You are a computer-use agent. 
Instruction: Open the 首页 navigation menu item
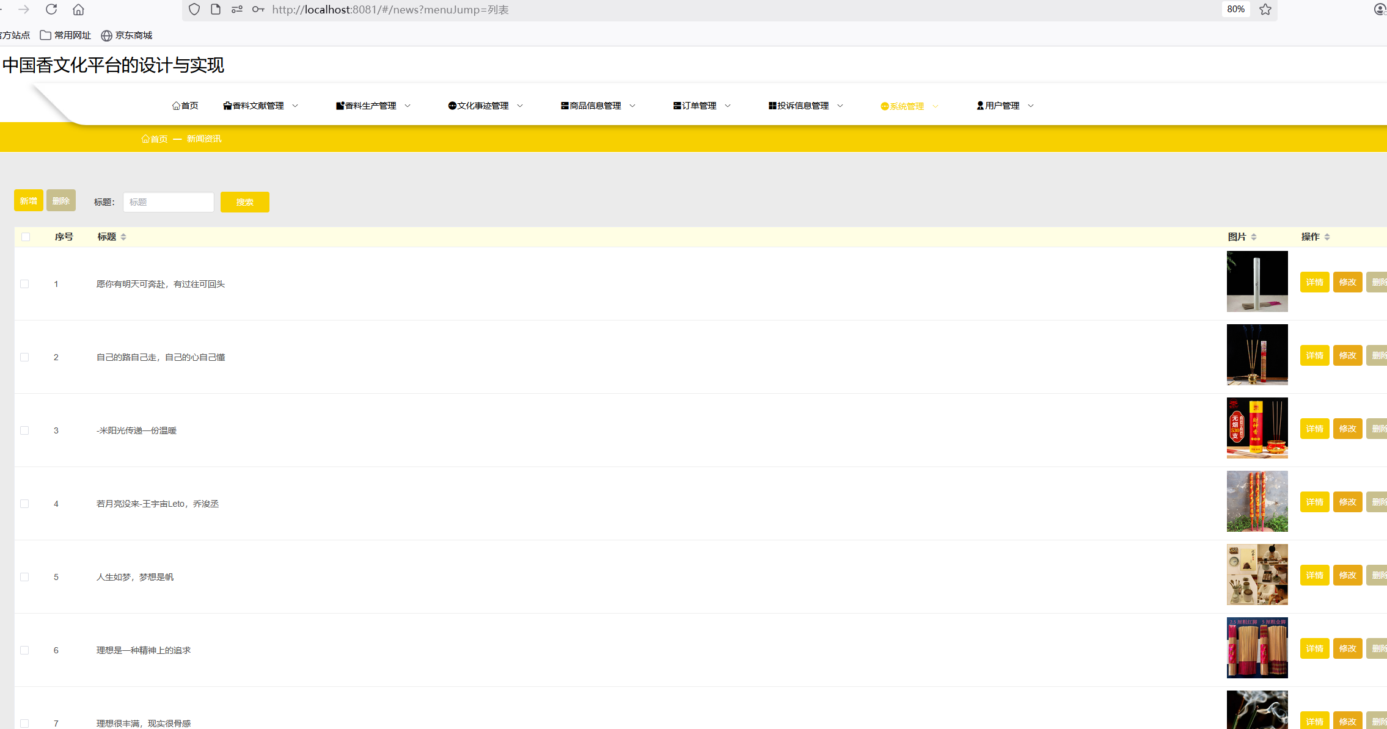(x=185, y=106)
